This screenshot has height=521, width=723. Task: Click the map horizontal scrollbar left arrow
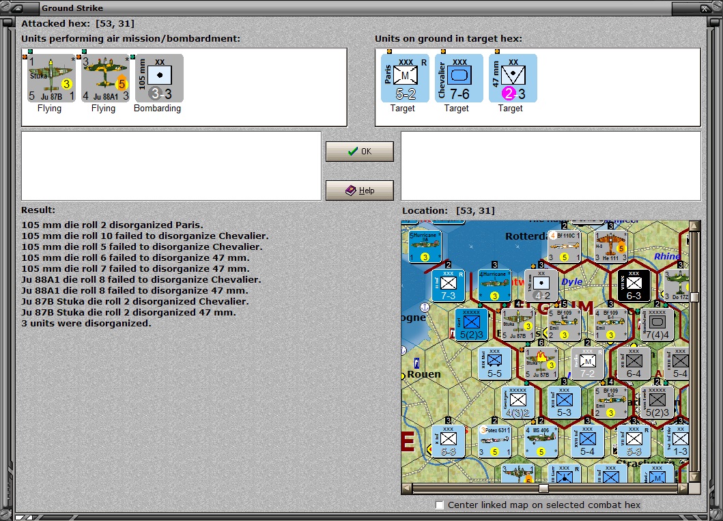coord(406,488)
